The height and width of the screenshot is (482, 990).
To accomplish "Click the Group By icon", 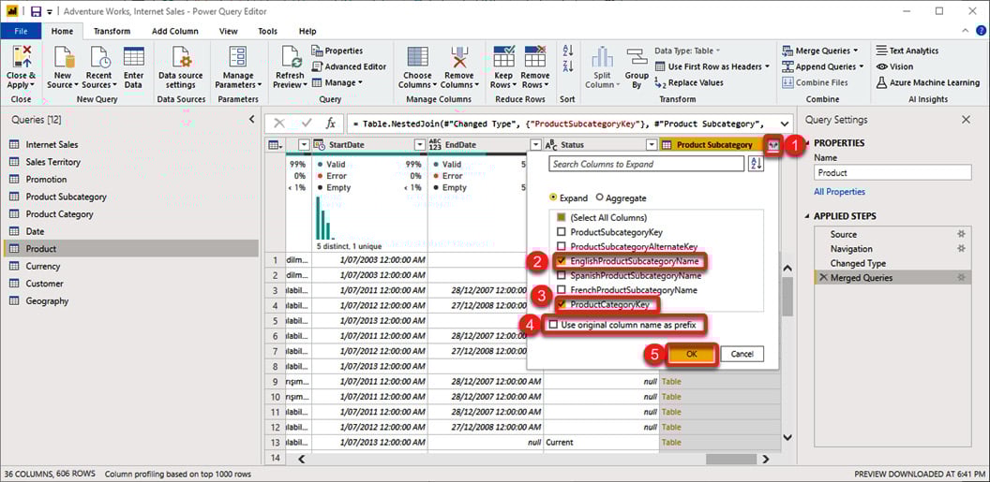I will (x=637, y=58).
